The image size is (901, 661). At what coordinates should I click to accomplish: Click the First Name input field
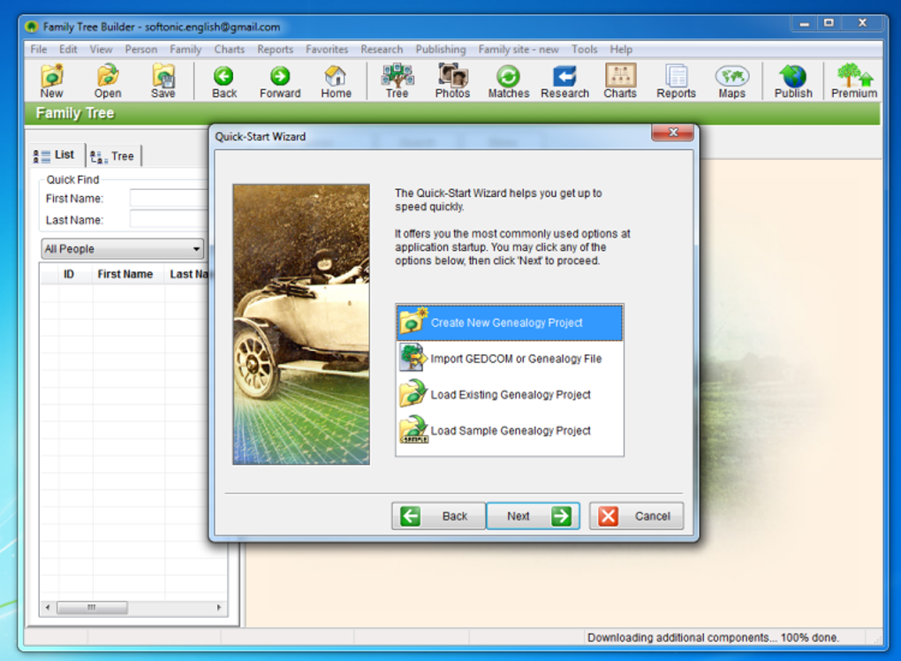169,198
